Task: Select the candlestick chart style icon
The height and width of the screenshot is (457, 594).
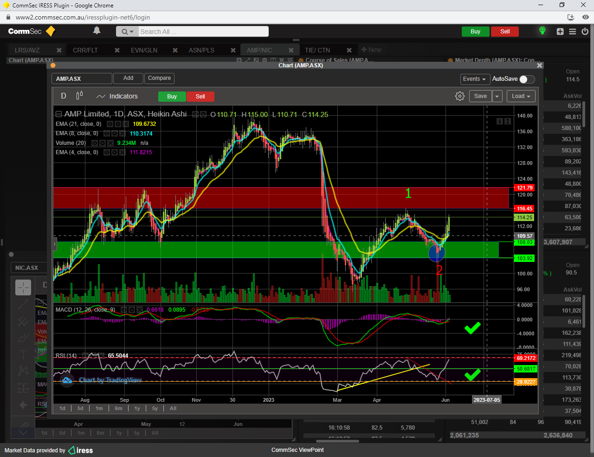Action: [79, 96]
